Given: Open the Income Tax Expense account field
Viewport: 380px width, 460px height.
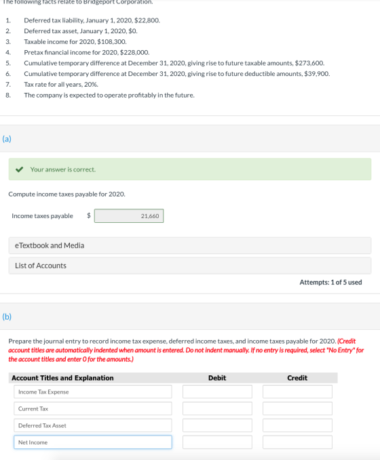Looking at the screenshot, I should (93, 392).
